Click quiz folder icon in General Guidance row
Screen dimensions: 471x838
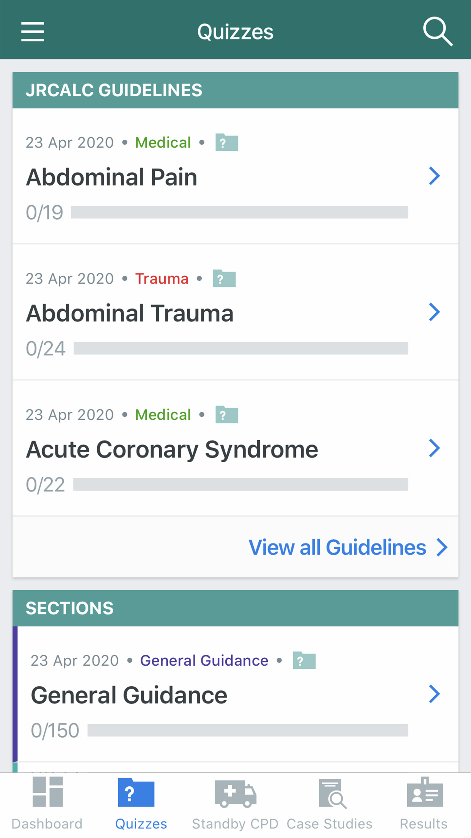pos(304,661)
